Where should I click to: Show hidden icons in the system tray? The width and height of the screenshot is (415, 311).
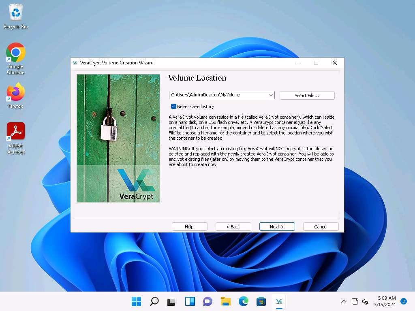pos(344,301)
